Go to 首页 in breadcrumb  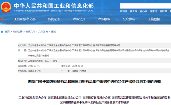click(7, 32)
